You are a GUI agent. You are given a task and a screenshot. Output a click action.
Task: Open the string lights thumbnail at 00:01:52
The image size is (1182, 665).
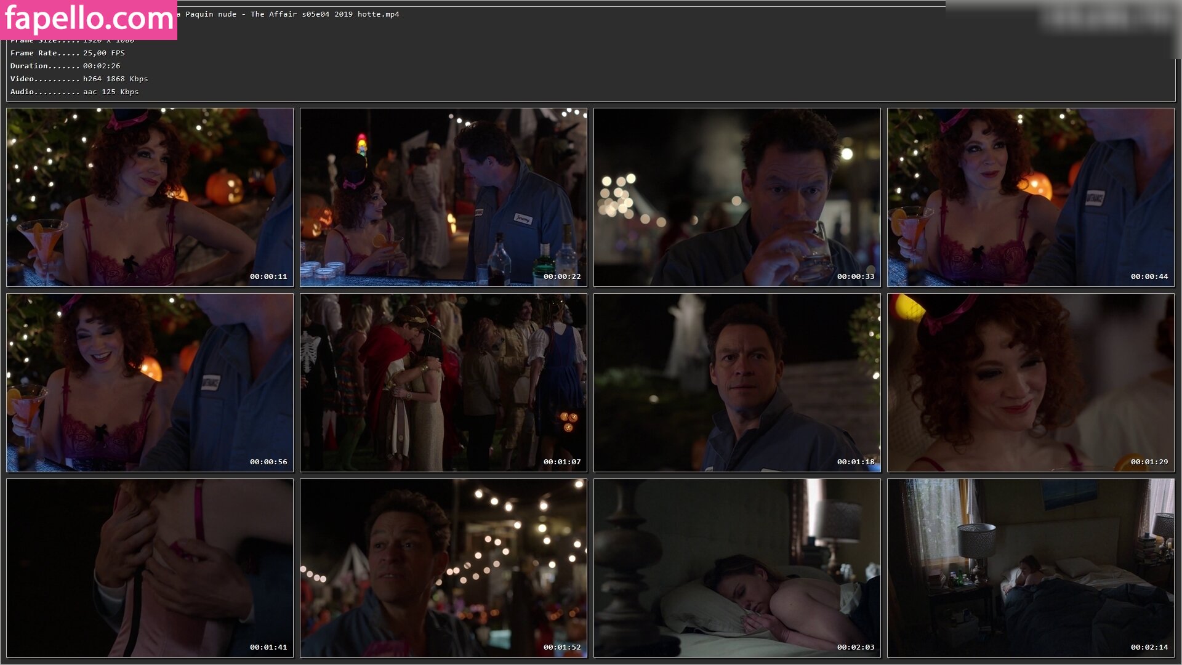(x=443, y=568)
